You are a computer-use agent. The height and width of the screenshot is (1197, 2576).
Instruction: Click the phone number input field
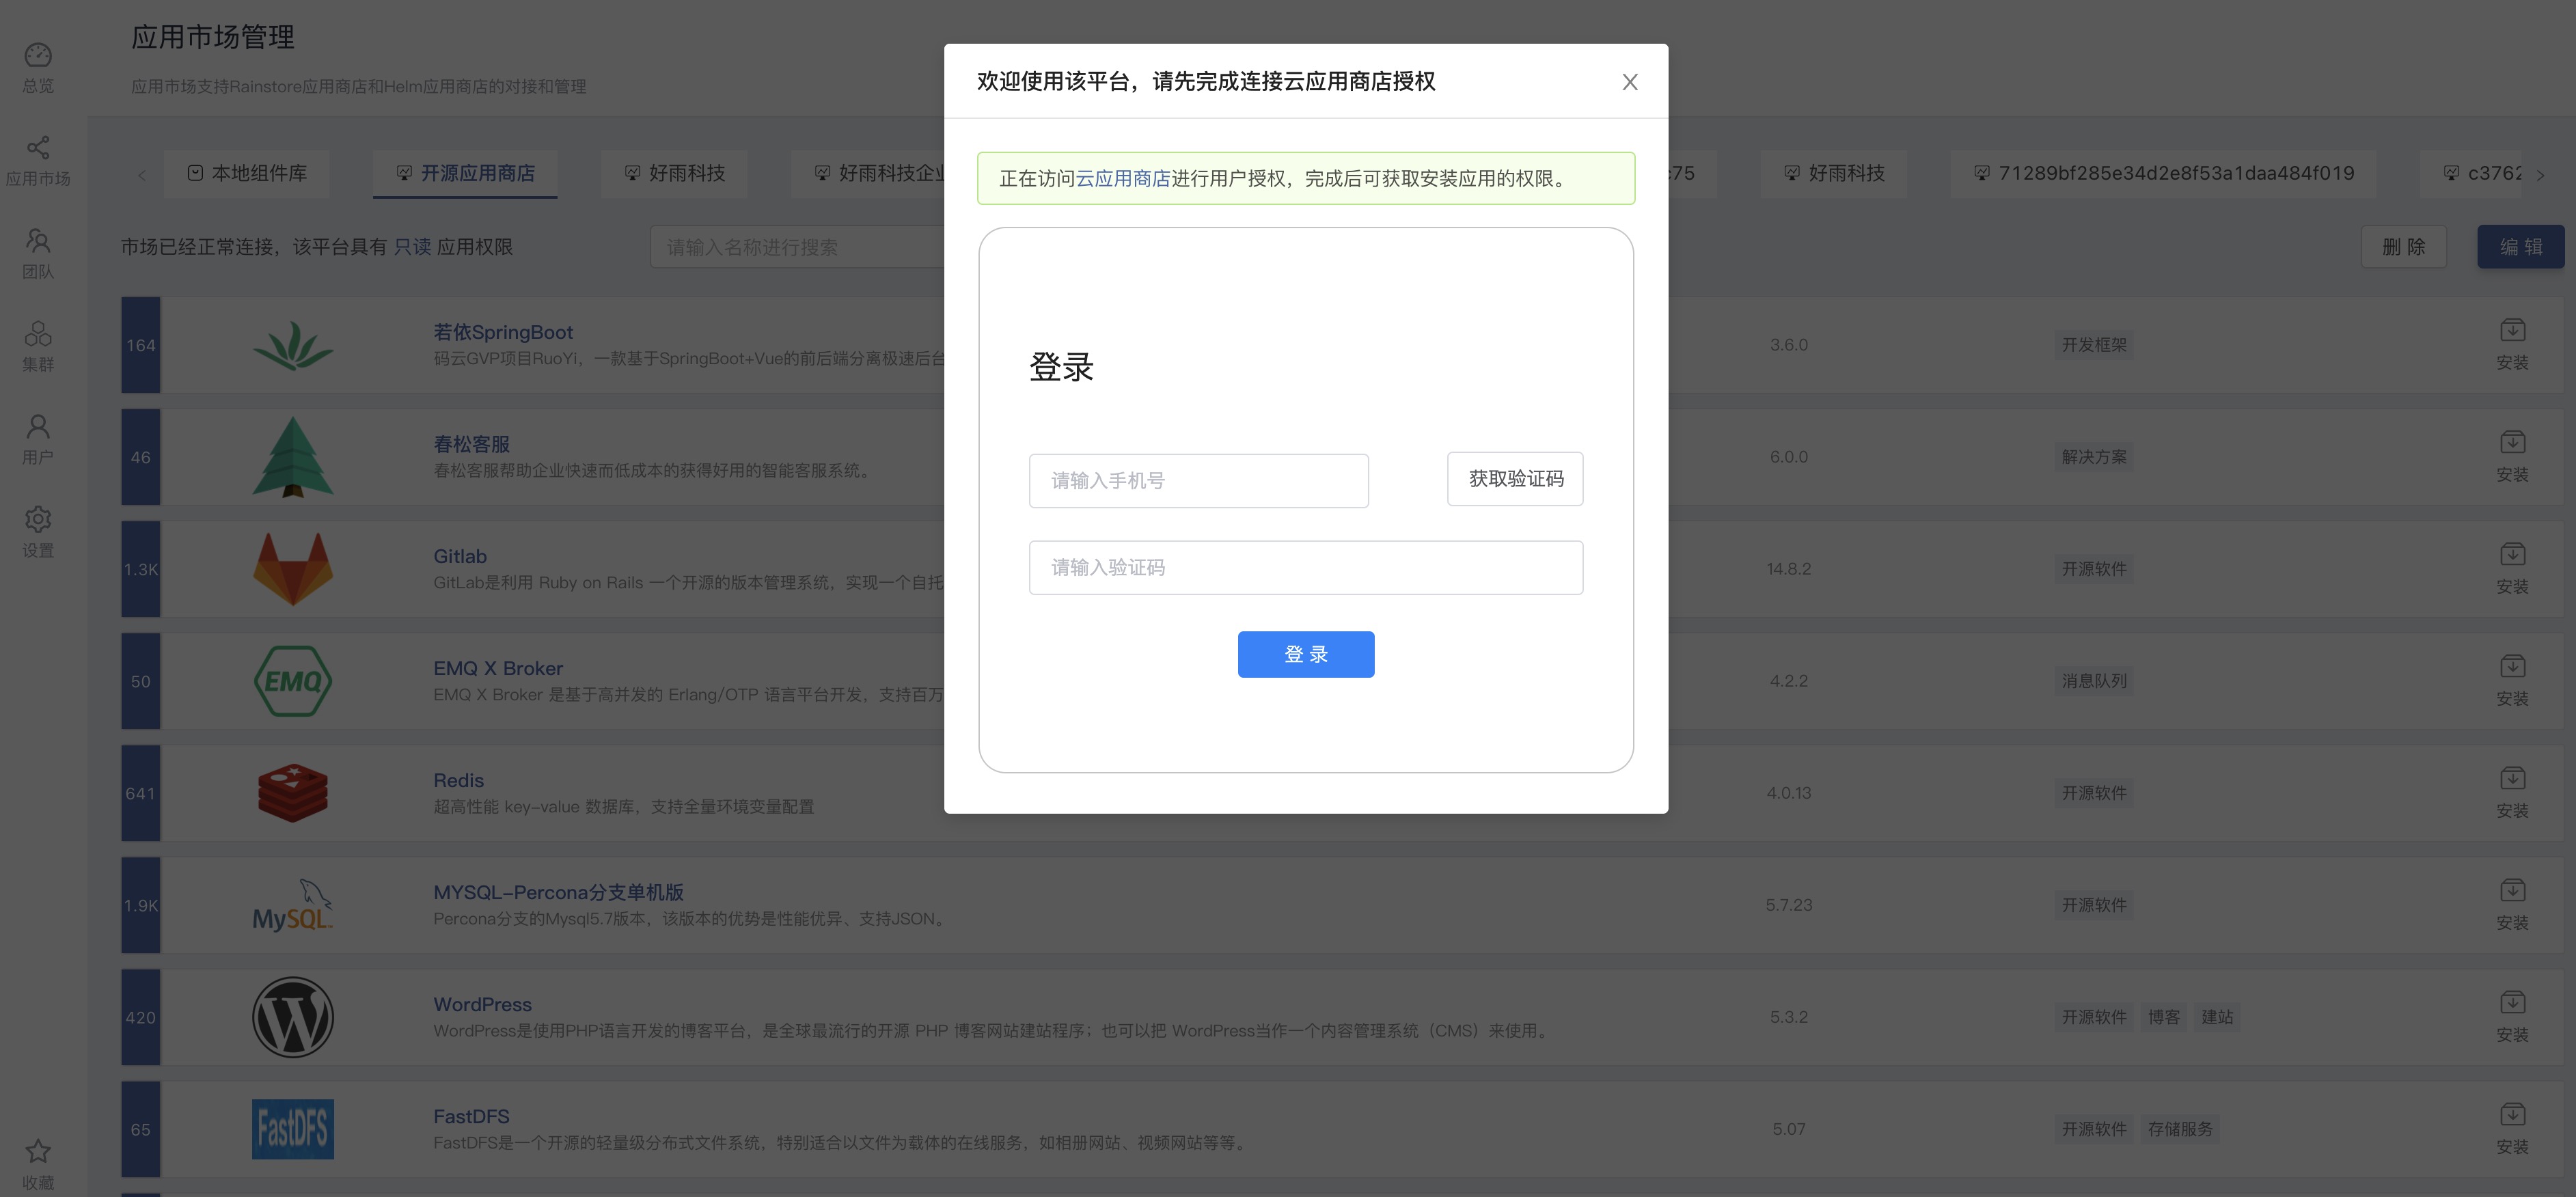click(x=1198, y=480)
